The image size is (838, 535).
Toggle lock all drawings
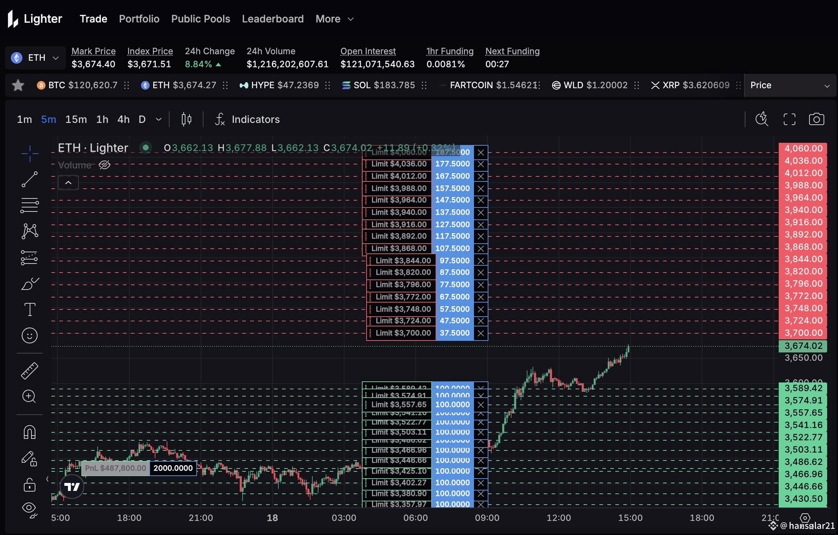[x=30, y=485]
